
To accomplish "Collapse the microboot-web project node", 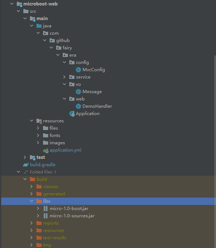I will [12, 4].
